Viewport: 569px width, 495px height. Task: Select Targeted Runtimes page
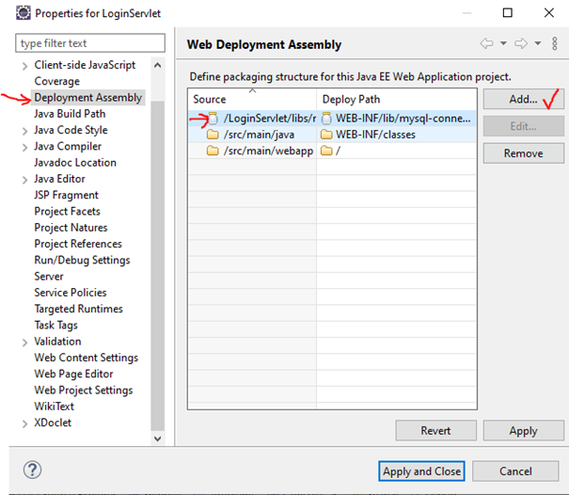click(x=78, y=309)
